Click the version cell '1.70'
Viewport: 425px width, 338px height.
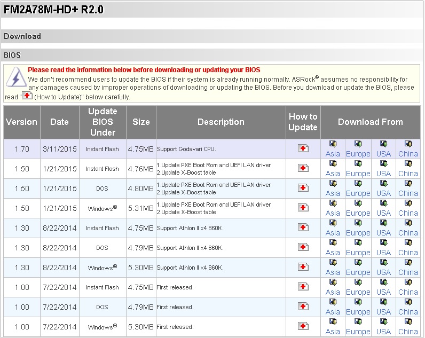pyautogui.click(x=22, y=149)
